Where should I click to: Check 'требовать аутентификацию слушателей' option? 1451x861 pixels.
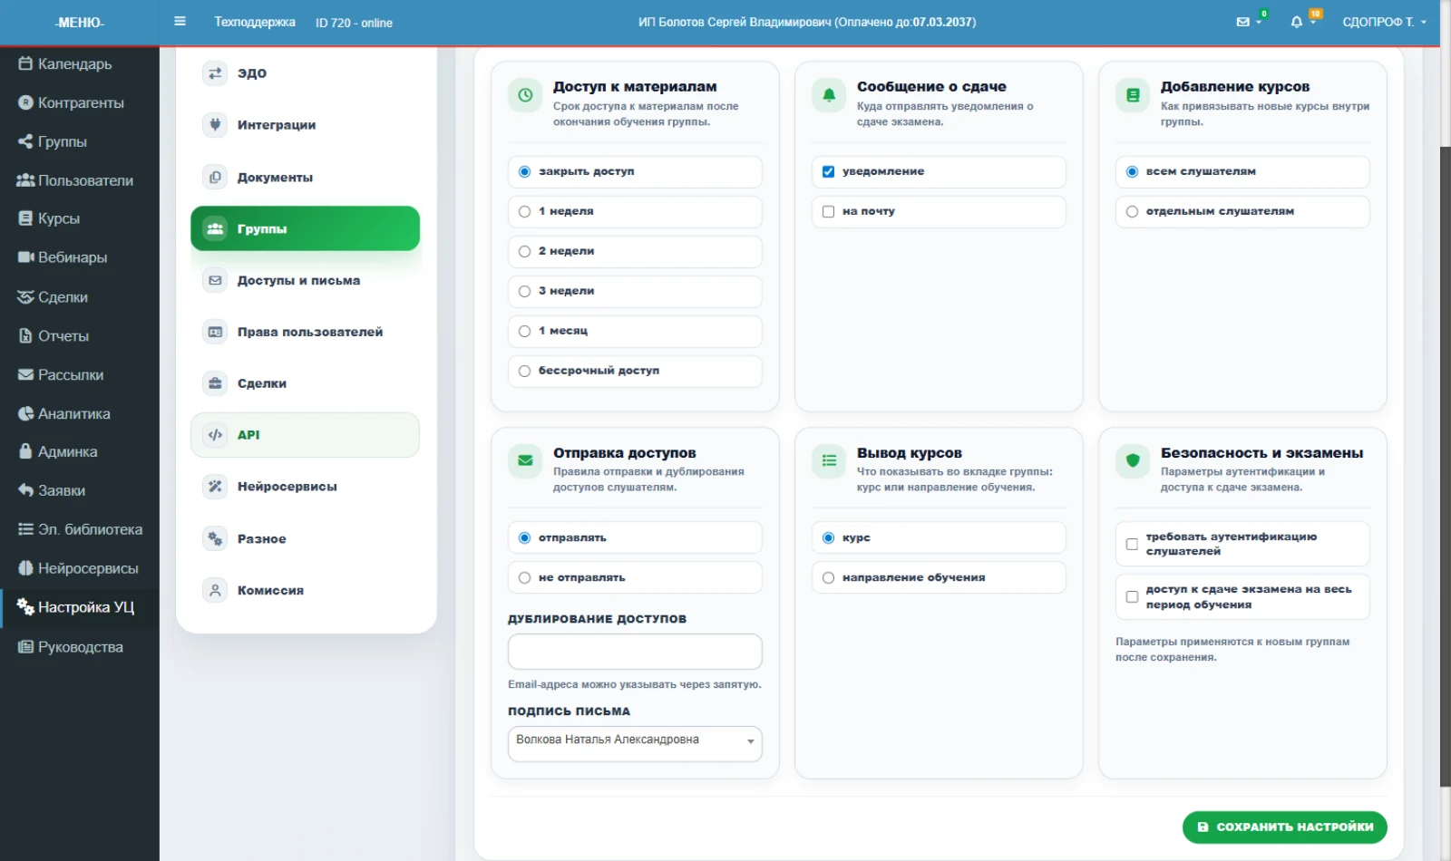coord(1132,544)
